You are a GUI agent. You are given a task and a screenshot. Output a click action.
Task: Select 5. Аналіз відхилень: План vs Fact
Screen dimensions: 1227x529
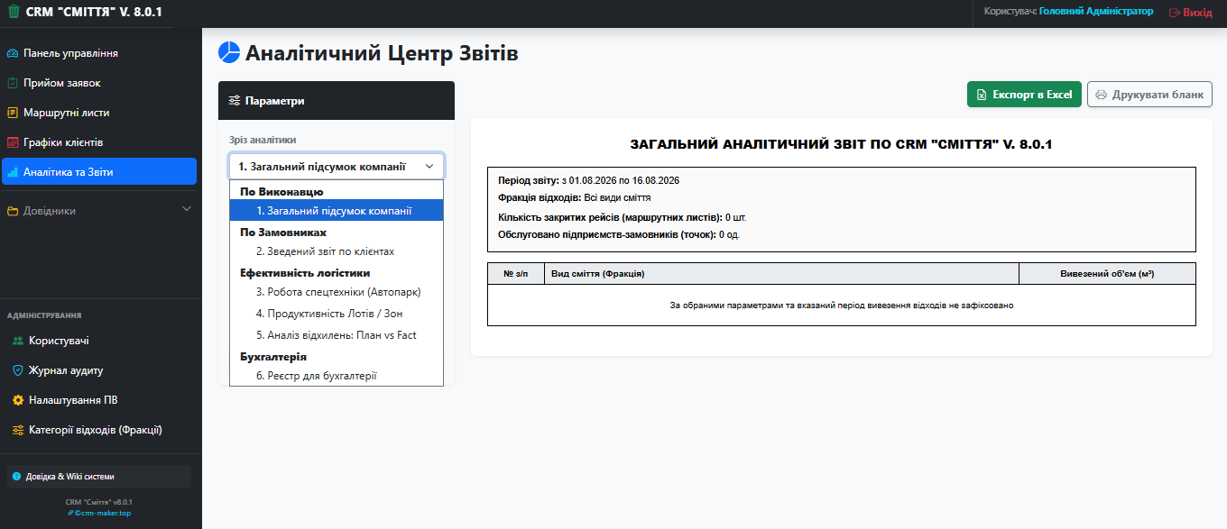[x=337, y=334]
